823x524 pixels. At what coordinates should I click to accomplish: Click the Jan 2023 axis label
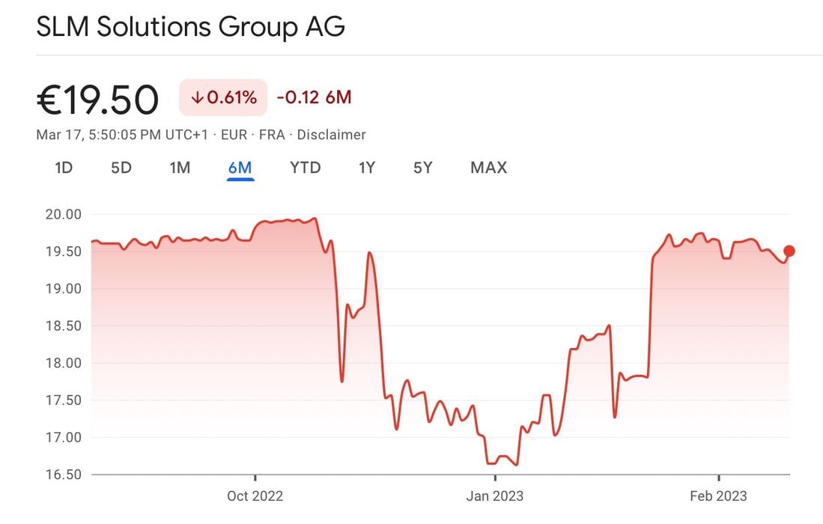494,496
